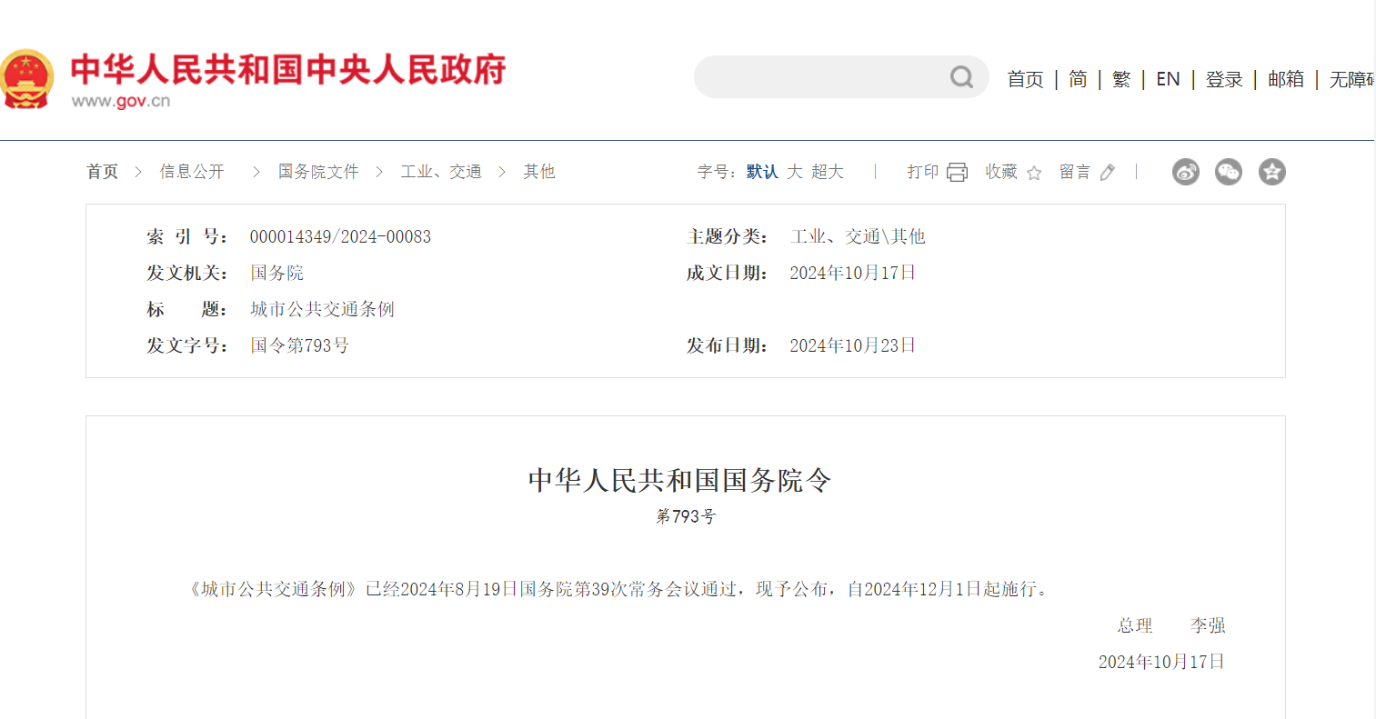Image resolution: width=1376 pixels, height=719 pixels.
Task: Open the 邮箱 mailbox link
Action: 1286,80
